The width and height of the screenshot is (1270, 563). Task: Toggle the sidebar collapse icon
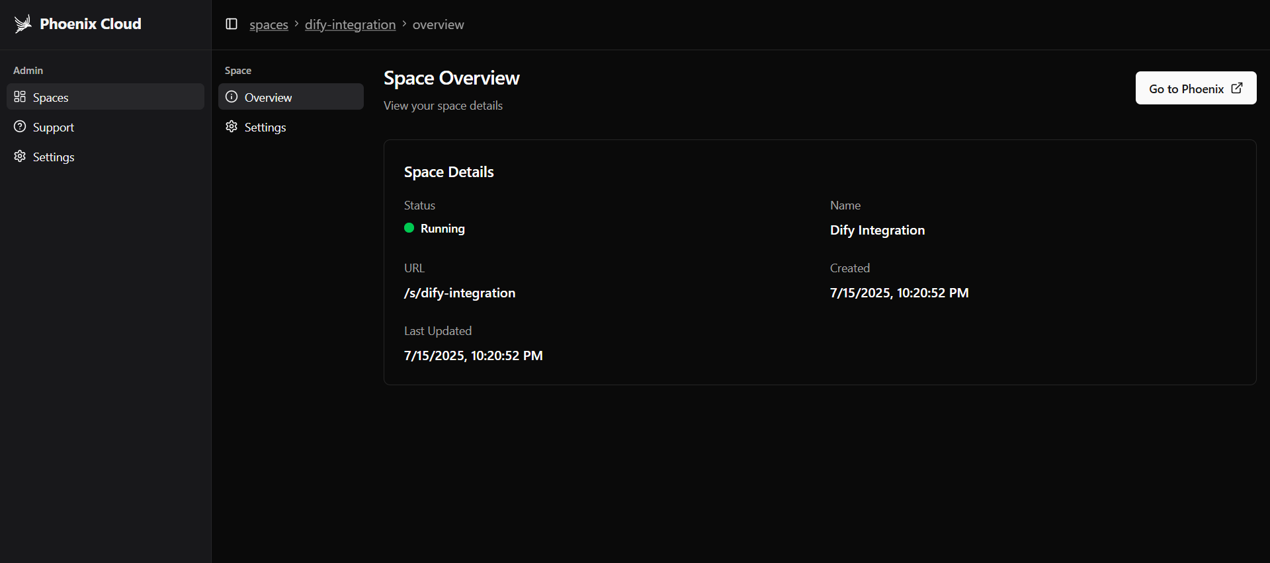point(232,24)
